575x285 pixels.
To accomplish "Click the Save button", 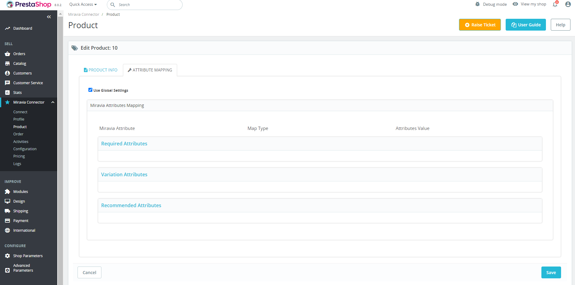I will coord(551,273).
